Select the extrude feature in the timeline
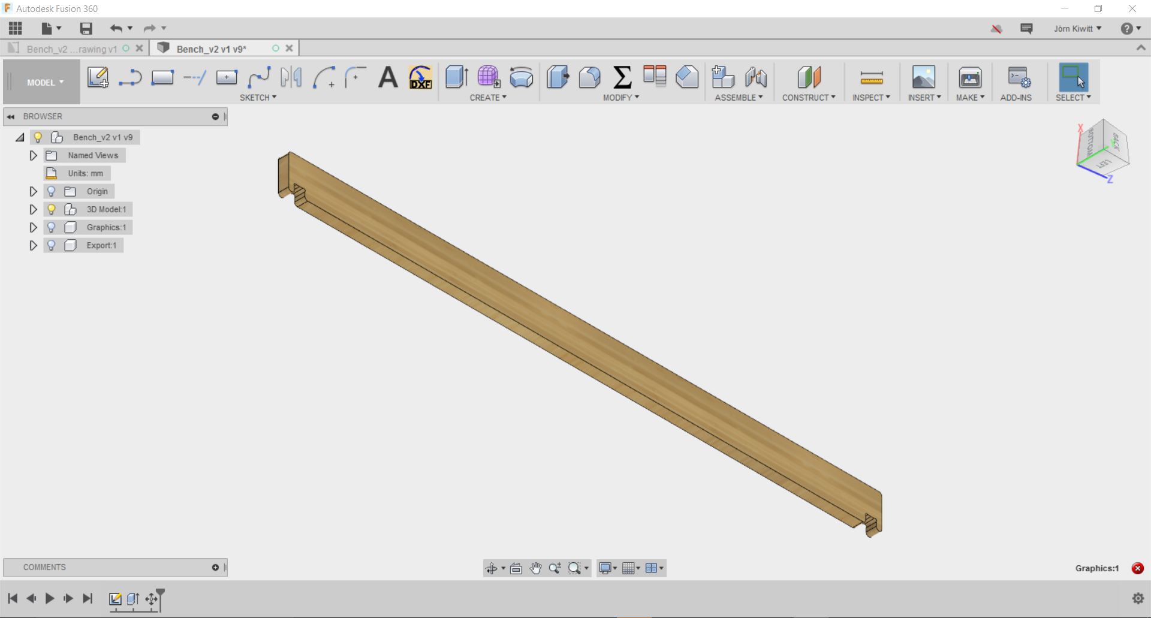This screenshot has width=1151, height=618. coord(133,598)
